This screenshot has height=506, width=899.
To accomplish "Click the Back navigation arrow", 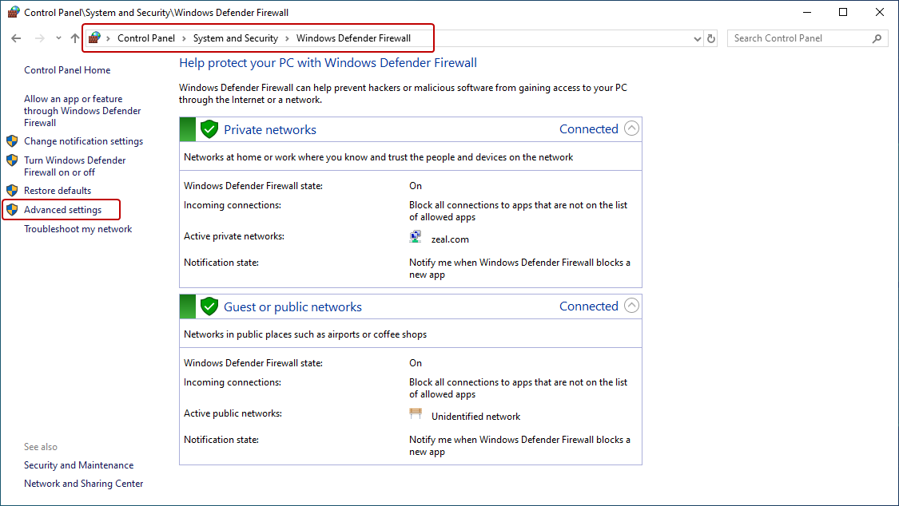I will 16,38.
